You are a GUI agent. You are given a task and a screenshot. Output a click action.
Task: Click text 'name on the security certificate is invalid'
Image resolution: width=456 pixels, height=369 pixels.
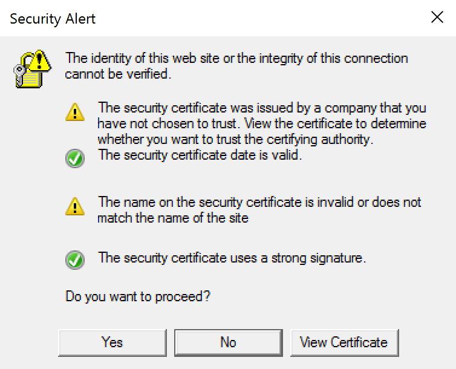(238, 202)
